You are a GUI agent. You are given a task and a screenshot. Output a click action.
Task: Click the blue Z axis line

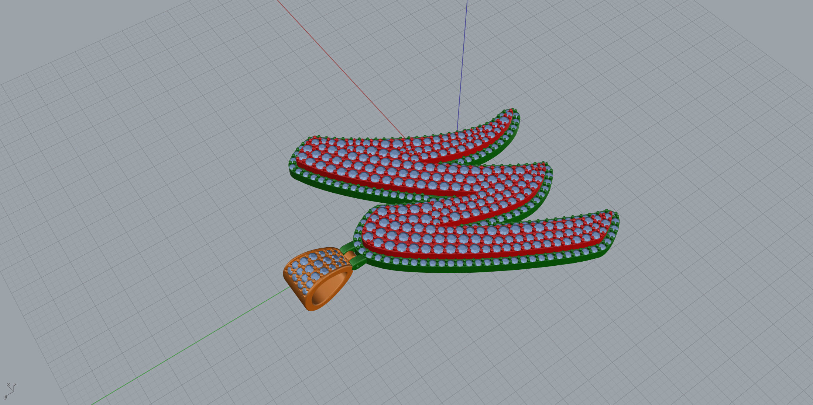point(462,65)
